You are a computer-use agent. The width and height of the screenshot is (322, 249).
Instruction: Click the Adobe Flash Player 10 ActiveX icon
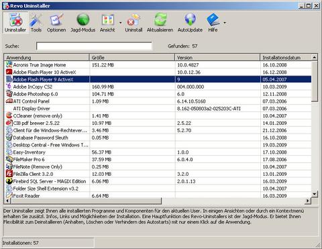tap(9, 72)
